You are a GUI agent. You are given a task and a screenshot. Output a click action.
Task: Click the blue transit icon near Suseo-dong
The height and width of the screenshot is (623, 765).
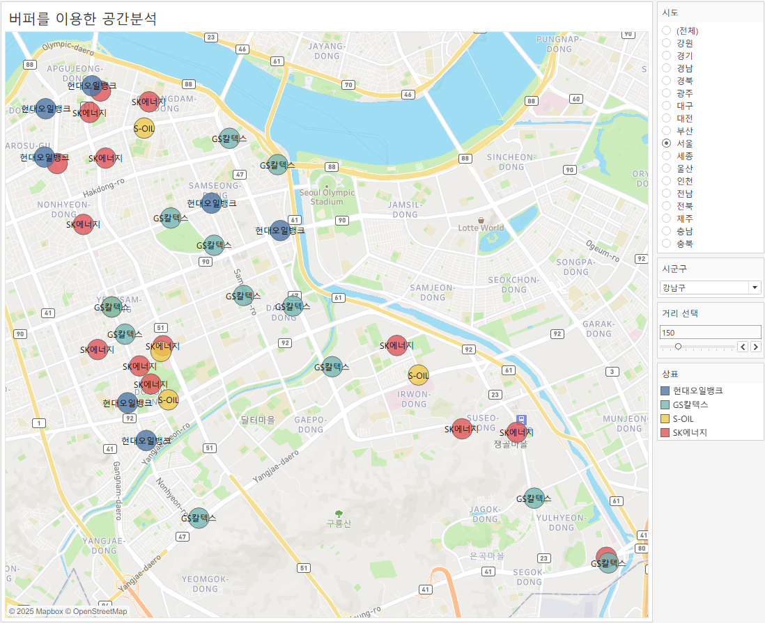pos(521,420)
